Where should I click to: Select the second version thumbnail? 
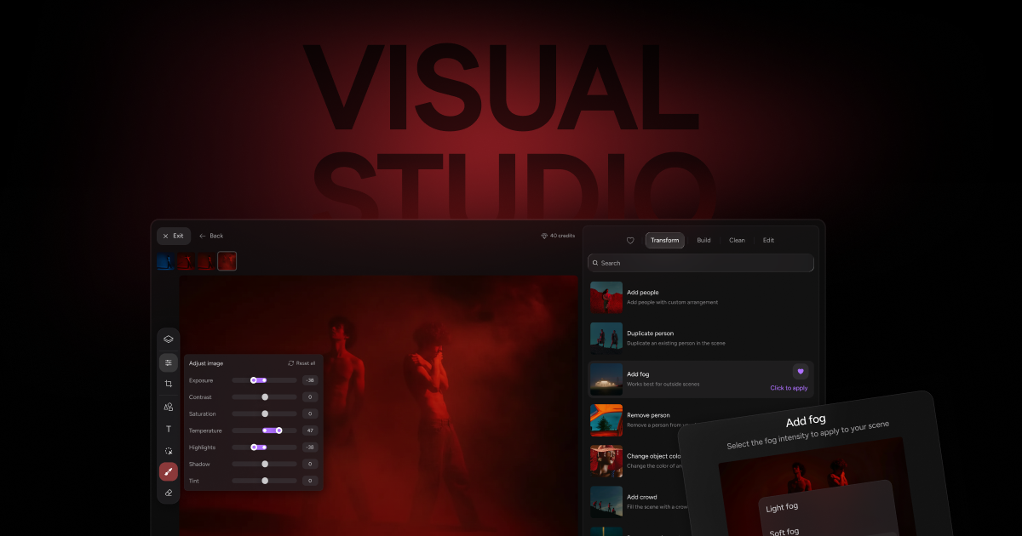click(187, 261)
